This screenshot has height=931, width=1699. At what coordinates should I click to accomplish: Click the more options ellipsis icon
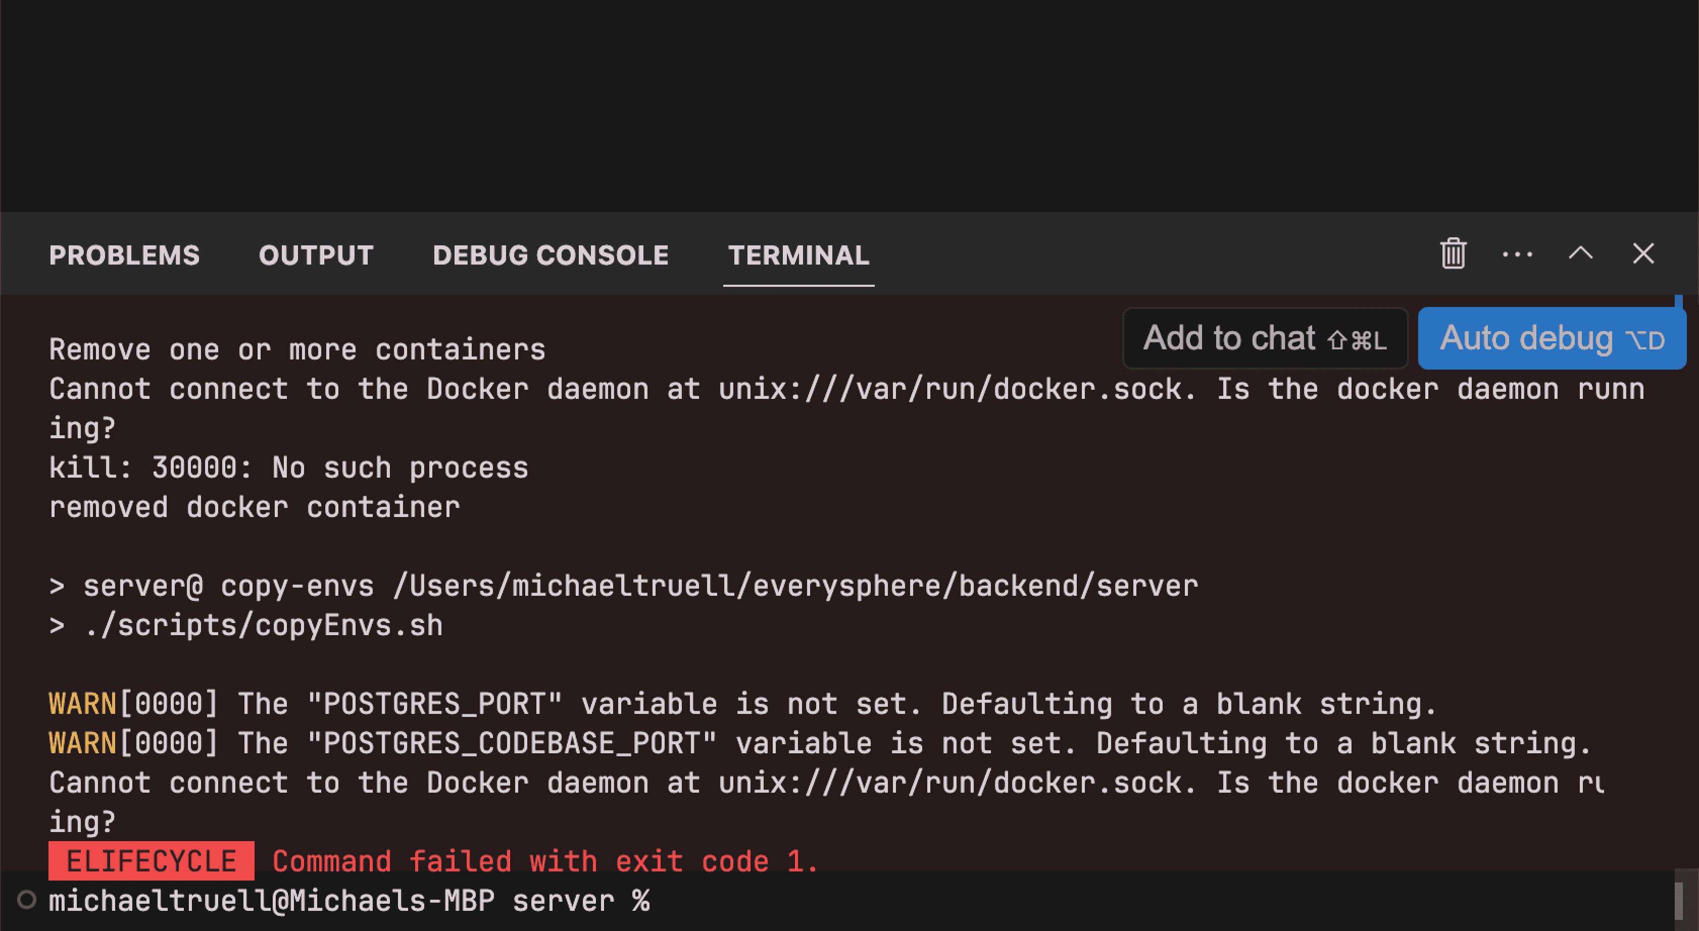pyautogui.click(x=1518, y=253)
